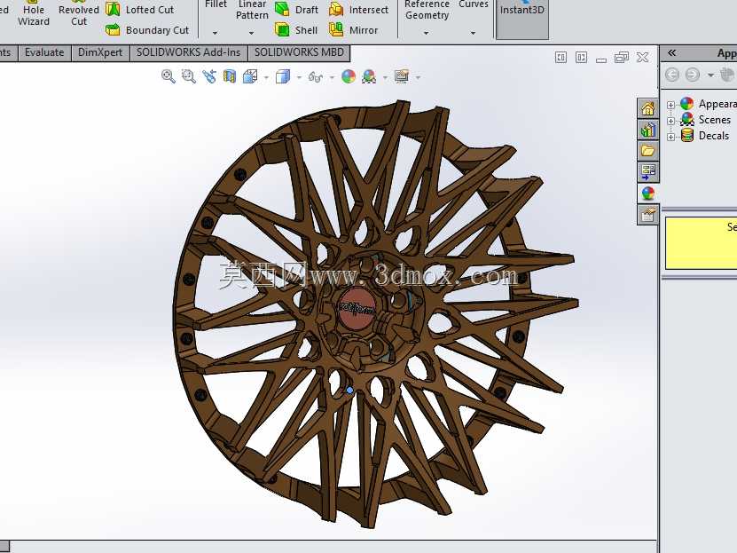Screen dimensions: 737x553
Task: Click Edit Appearance color ball icon
Action: (x=349, y=76)
